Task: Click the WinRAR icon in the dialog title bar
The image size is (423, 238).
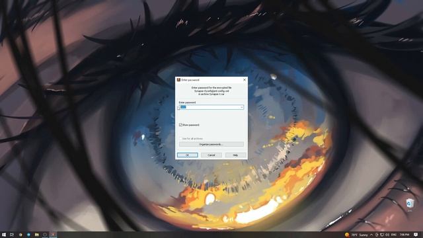Action: [x=178, y=80]
